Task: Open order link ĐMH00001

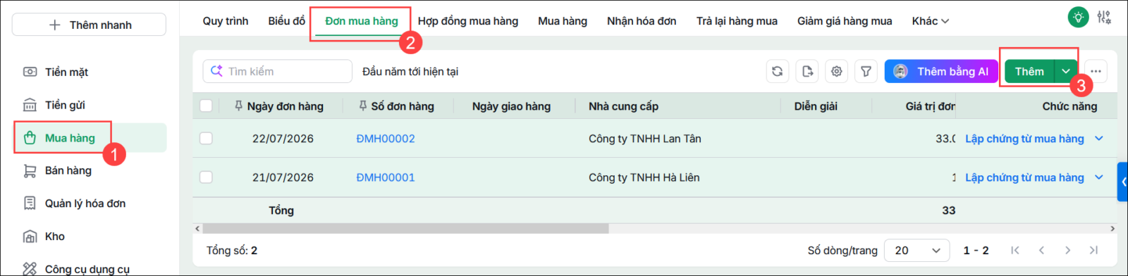Action: point(386,177)
